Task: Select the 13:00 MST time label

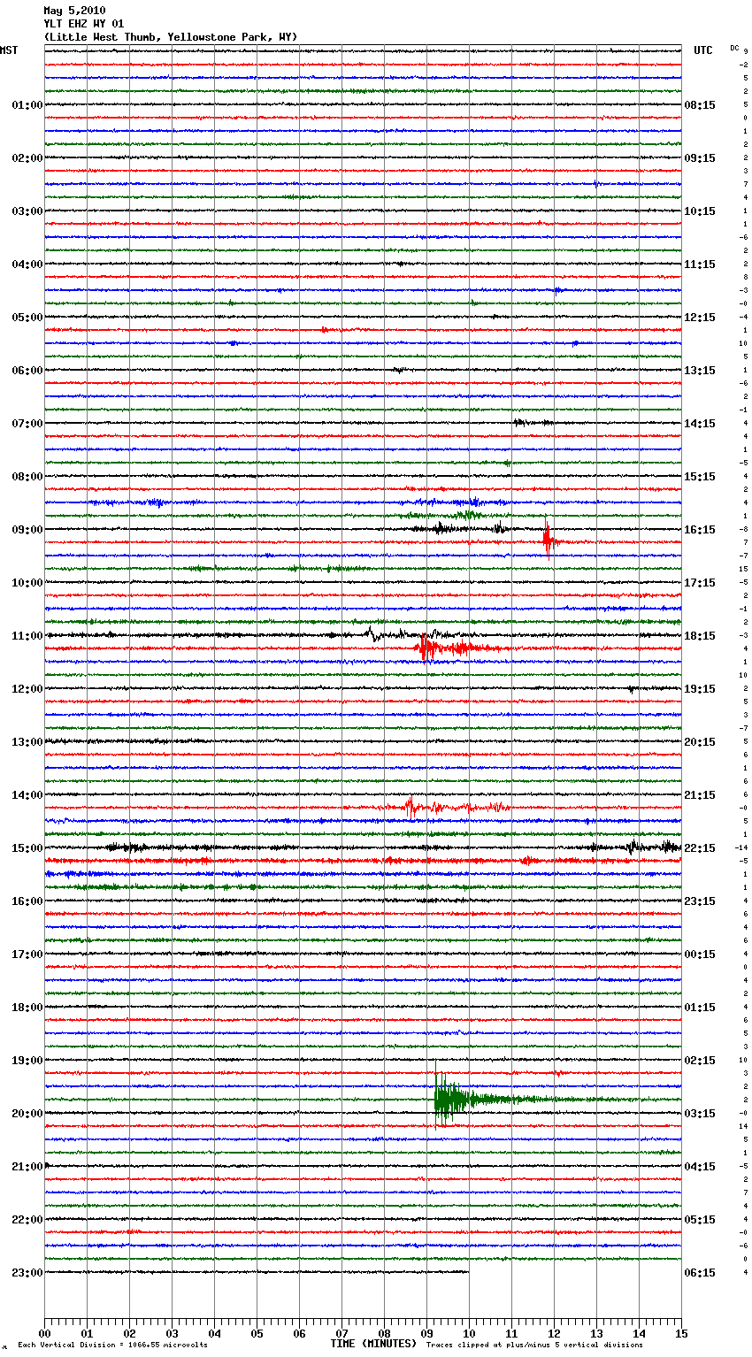Action: [x=27, y=742]
